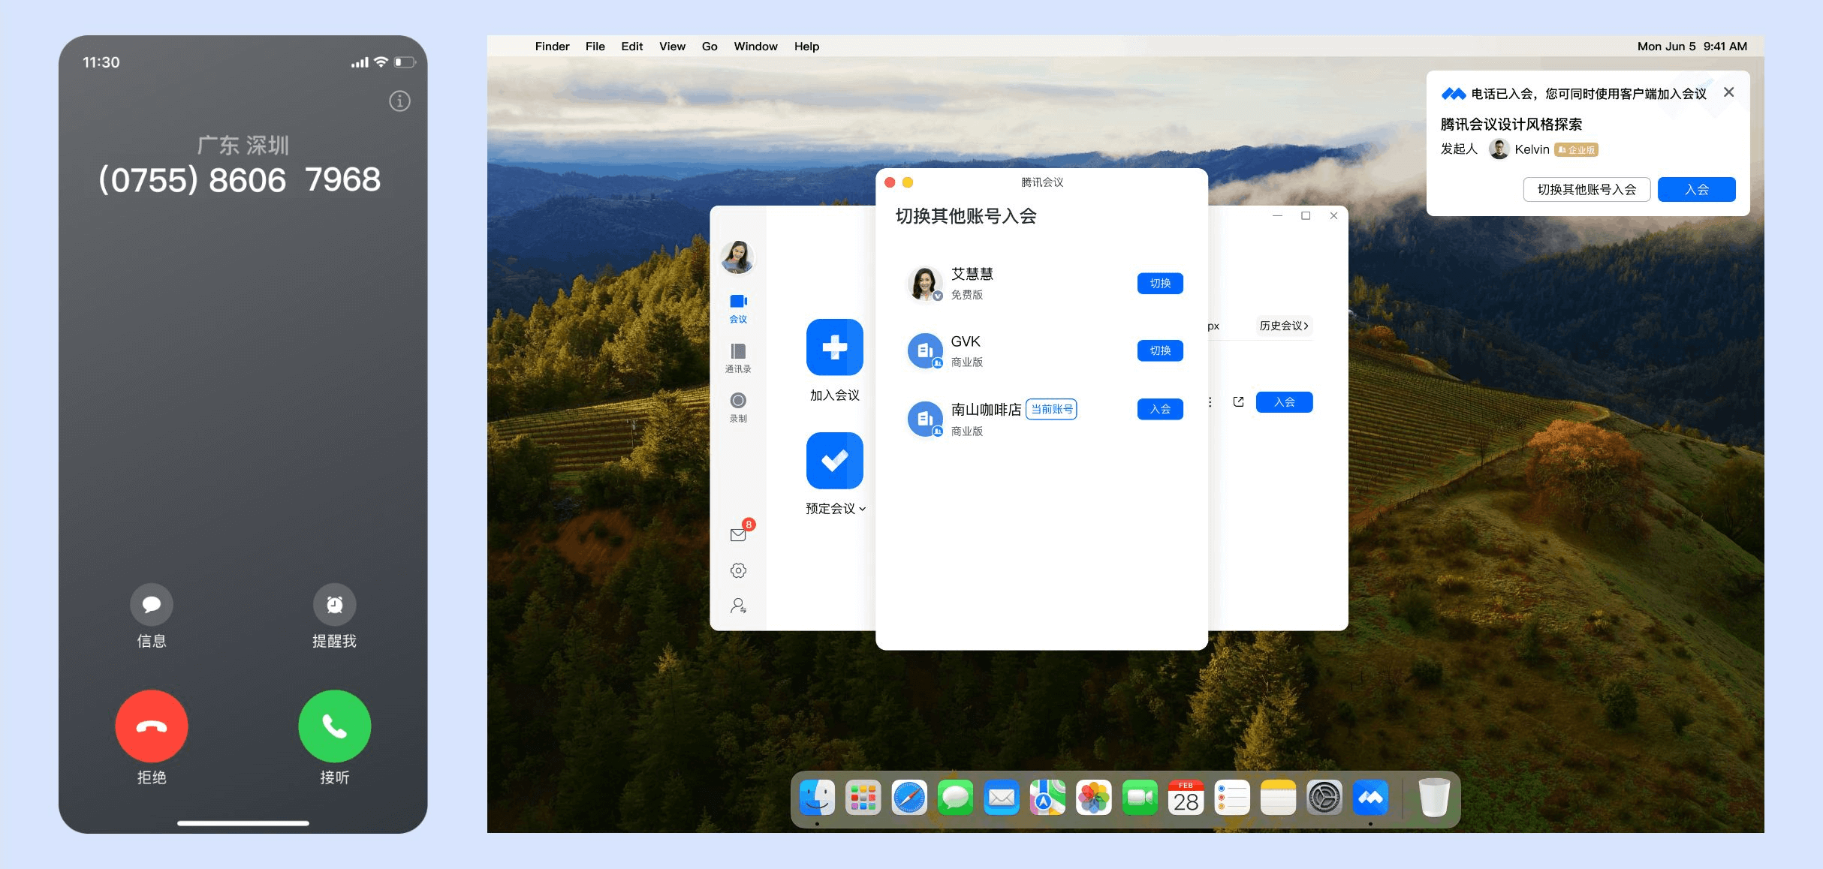Open Notes from the Dock

point(1279,798)
